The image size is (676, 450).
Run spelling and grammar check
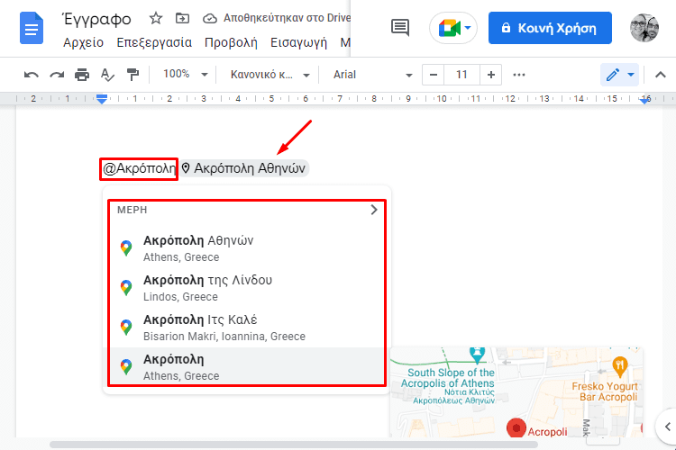[x=107, y=75]
